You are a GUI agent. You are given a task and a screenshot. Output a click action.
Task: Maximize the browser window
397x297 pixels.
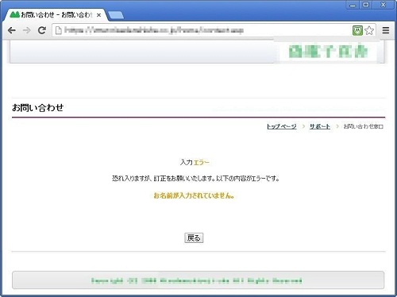(x=366, y=5)
